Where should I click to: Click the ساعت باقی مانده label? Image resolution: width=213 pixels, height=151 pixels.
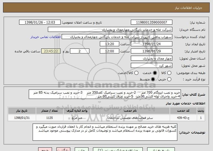pyautogui.click(x=27, y=51)
